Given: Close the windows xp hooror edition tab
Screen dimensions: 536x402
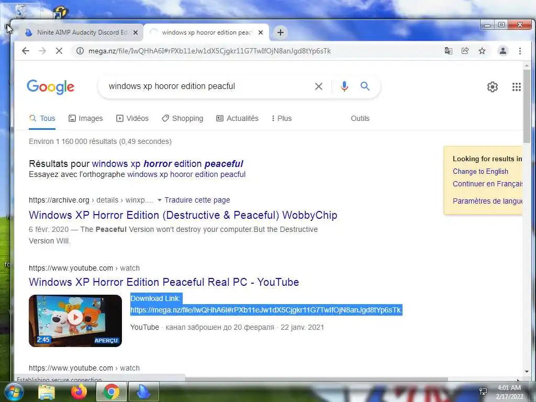Looking at the screenshot, I should (261, 32).
